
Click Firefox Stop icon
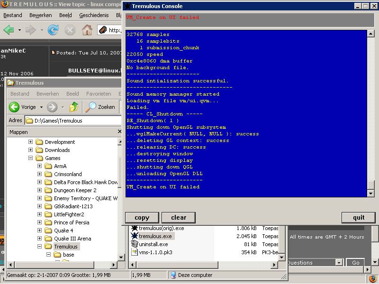coord(70,30)
